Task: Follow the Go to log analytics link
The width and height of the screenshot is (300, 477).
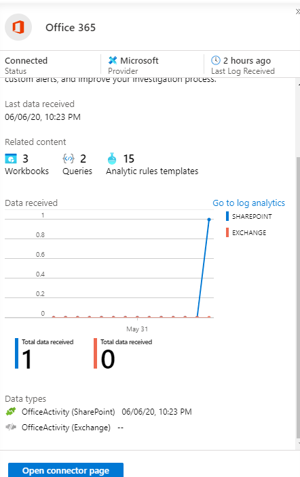Action: (x=249, y=203)
